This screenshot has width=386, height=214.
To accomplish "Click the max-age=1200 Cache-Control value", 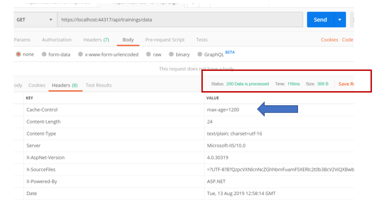I will [223, 110].
